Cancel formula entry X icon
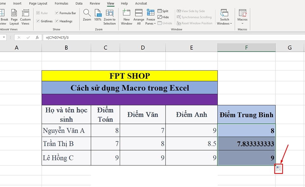The width and height of the screenshot is (305, 187). coord(19,37)
